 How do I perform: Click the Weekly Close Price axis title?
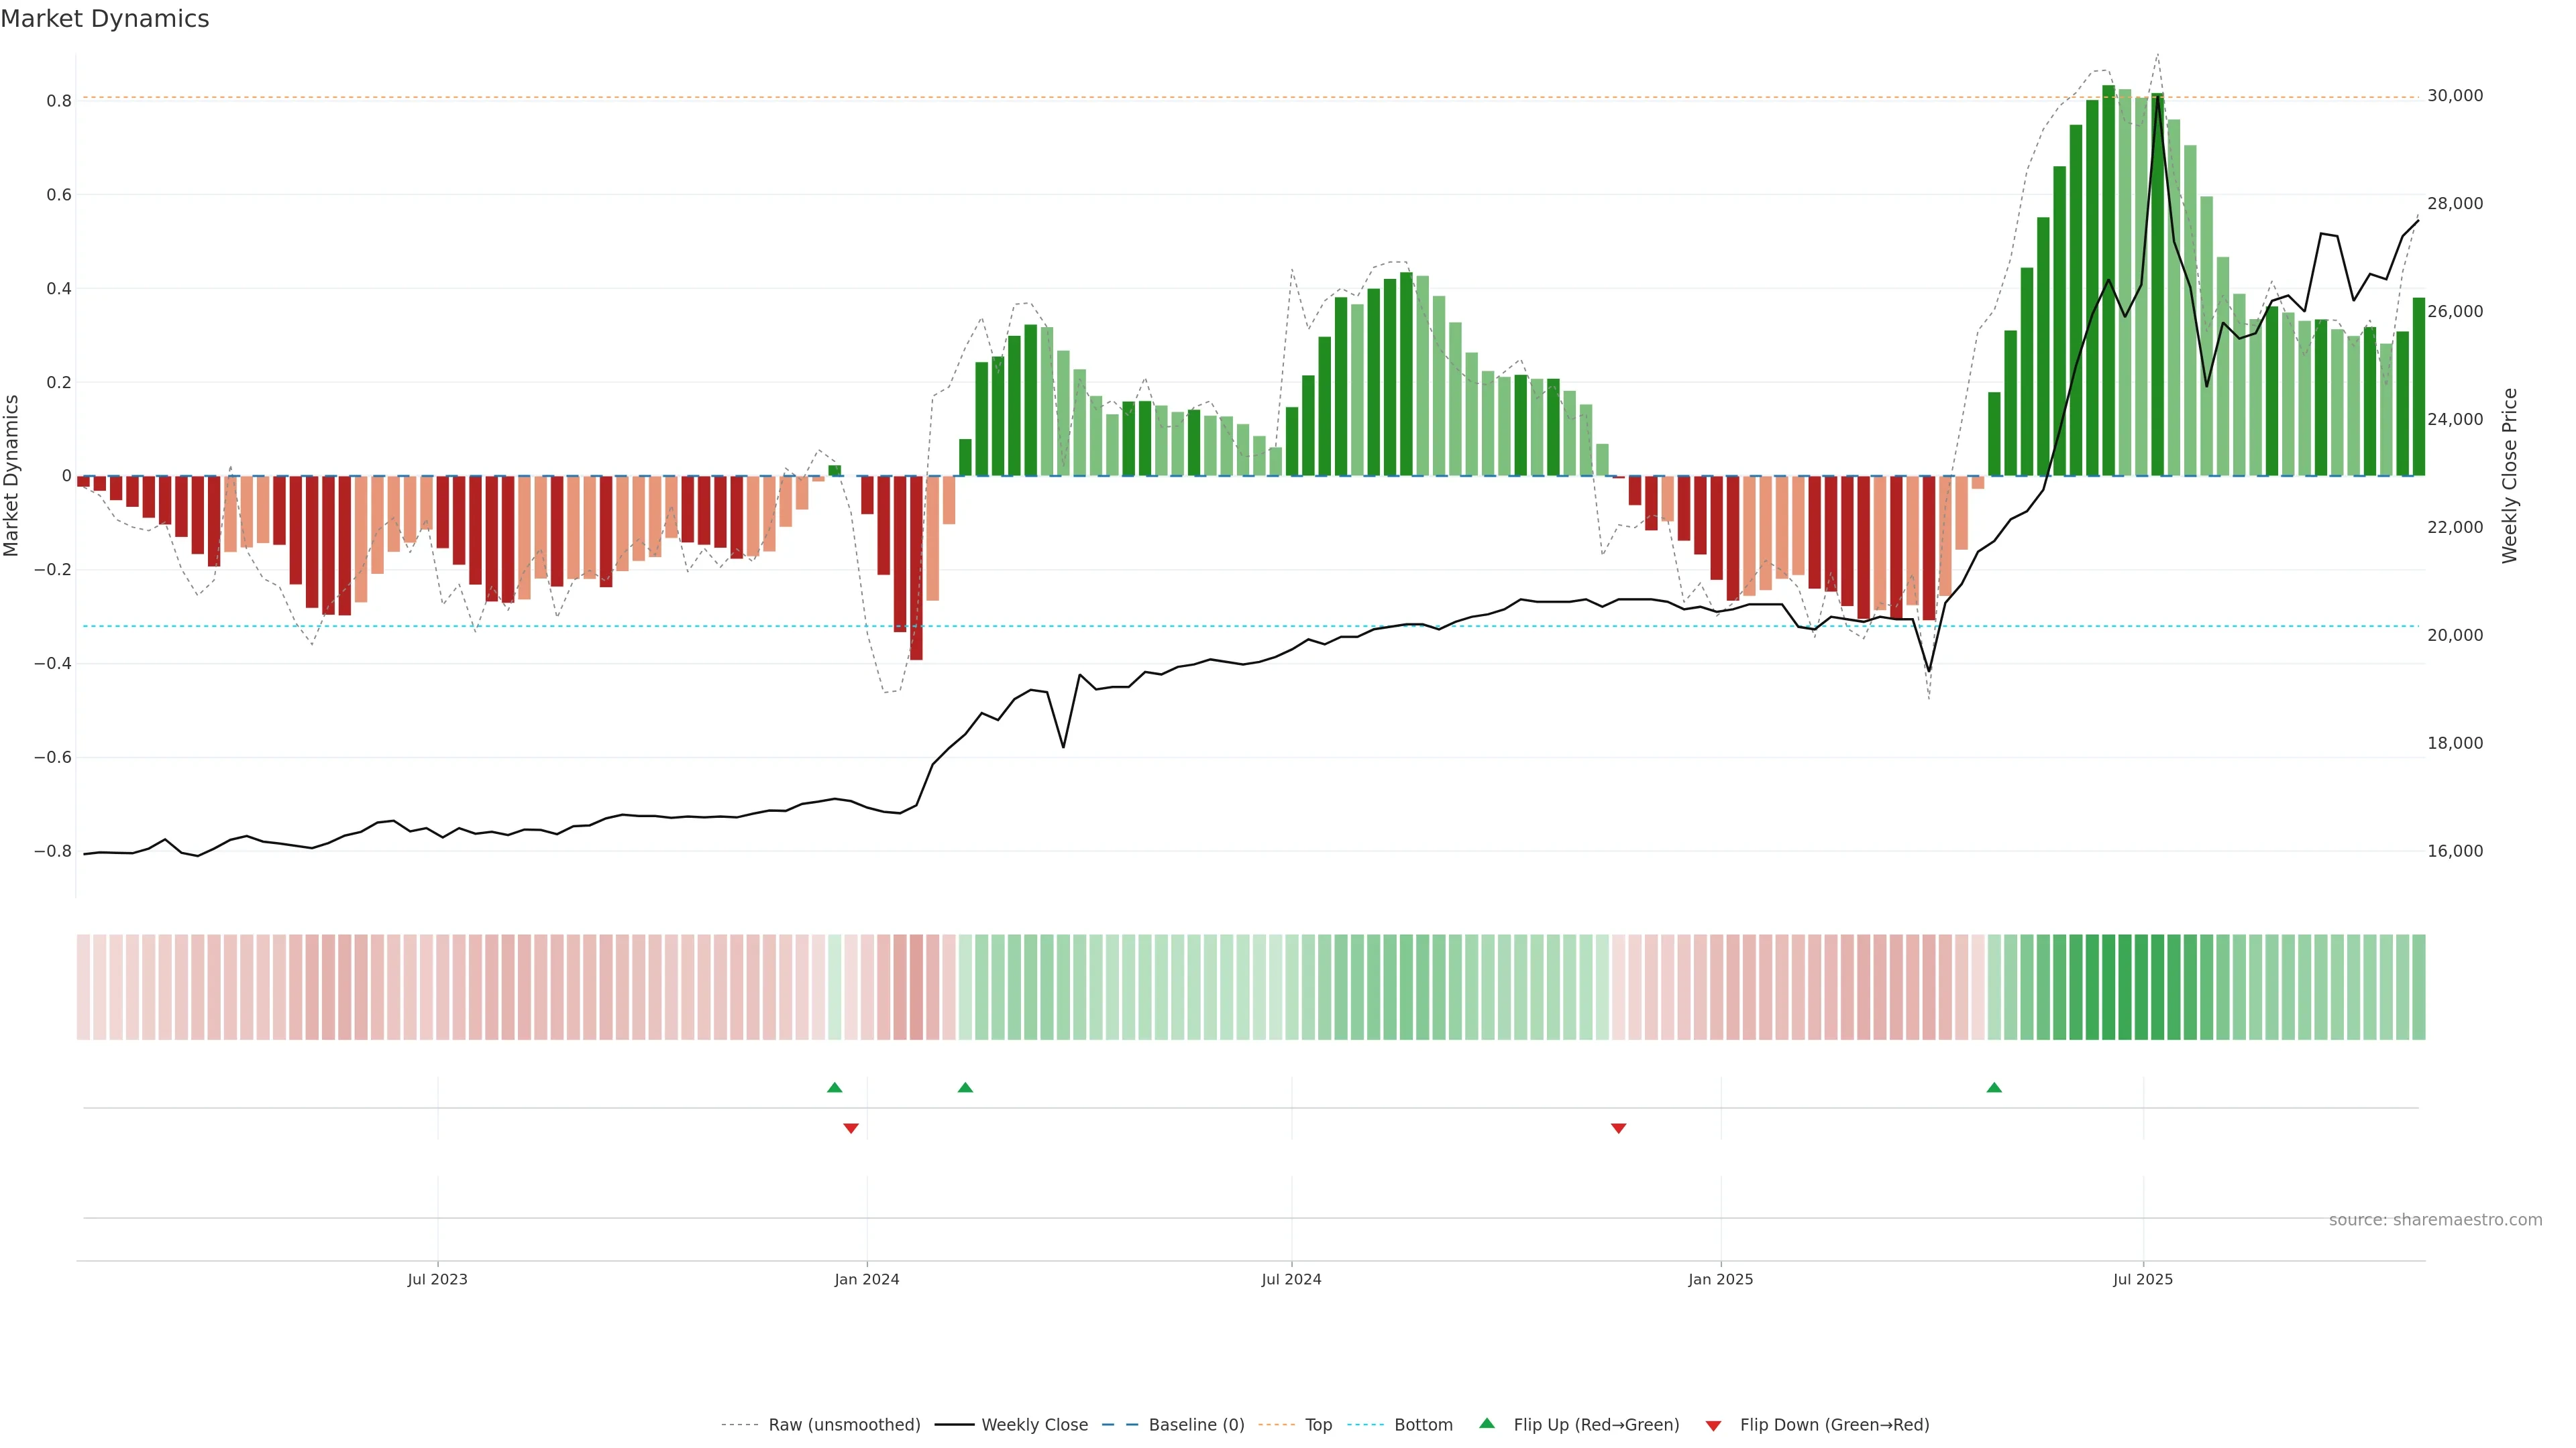click(x=2509, y=476)
